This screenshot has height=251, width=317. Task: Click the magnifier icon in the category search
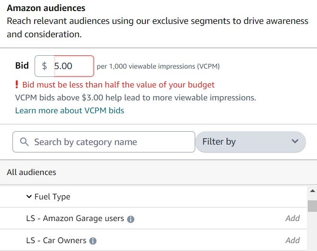(x=24, y=142)
